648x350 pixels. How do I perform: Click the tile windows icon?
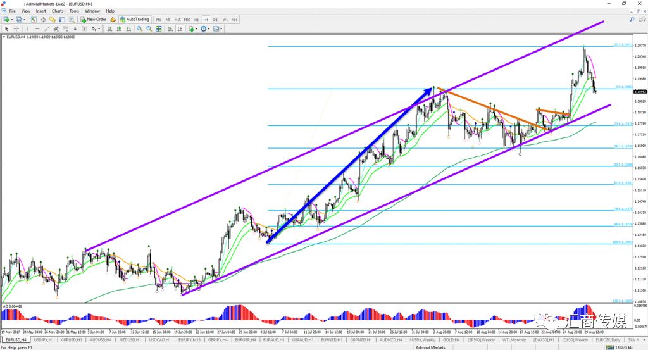(158, 28)
